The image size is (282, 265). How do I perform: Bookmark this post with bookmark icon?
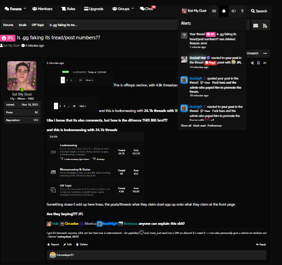[x=258, y=63]
